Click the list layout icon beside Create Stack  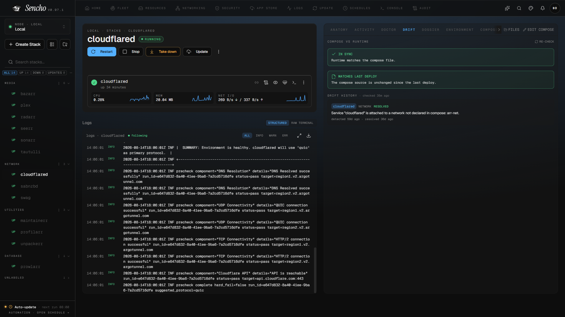52,44
